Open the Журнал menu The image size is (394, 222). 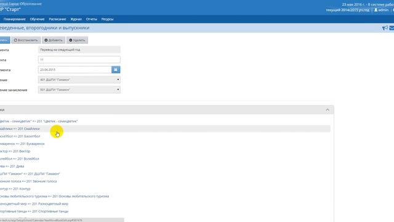coord(76,19)
